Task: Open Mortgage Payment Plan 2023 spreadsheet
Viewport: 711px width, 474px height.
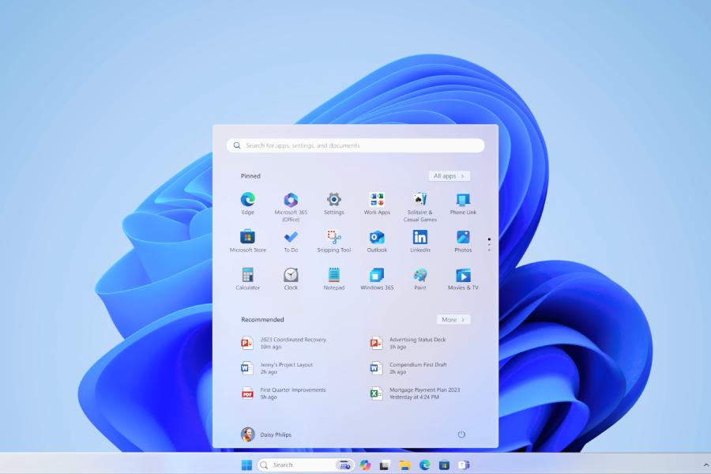Action: point(416,393)
